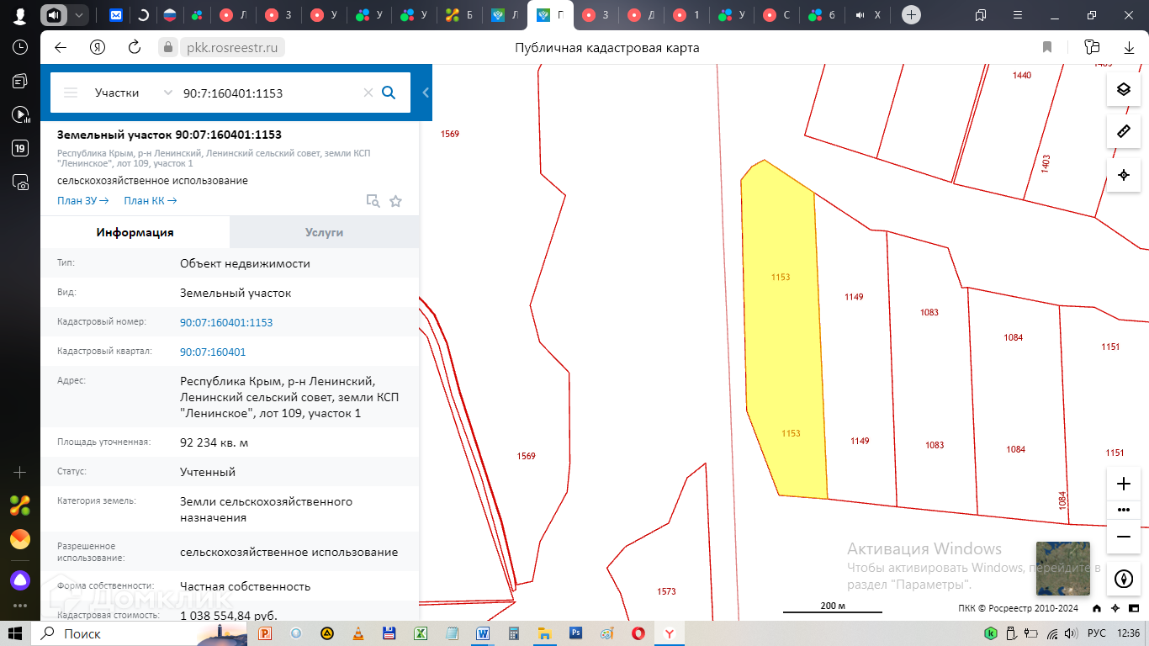Image resolution: width=1149 pixels, height=646 pixels.
Task: Switch to the Услуги tab
Action: [x=324, y=232]
